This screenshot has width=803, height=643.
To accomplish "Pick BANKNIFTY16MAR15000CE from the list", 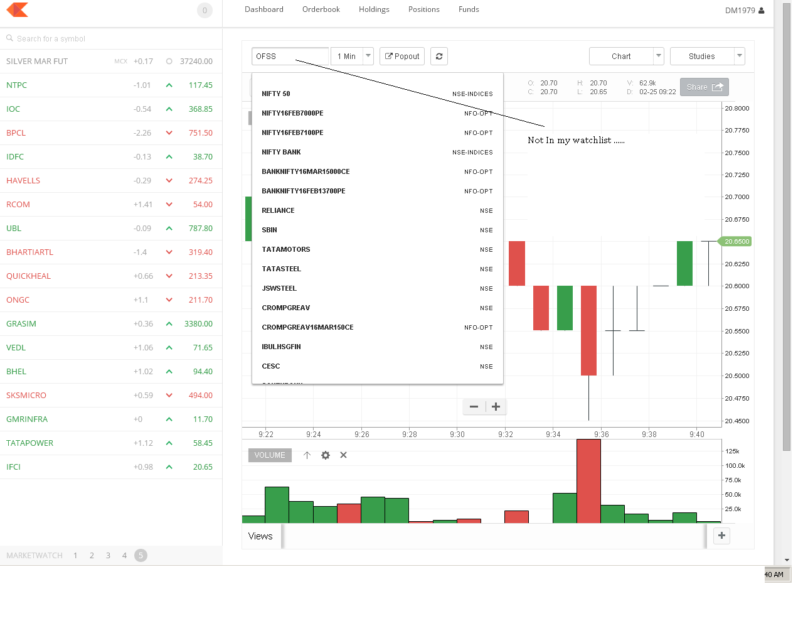I will pos(377,172).
